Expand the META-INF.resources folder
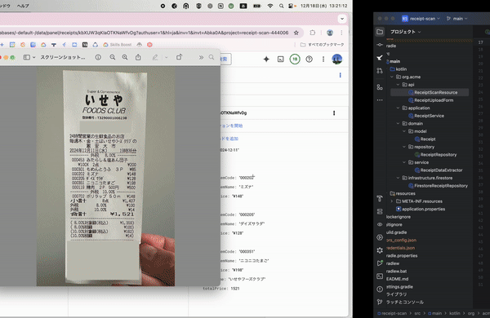The image size is (490, 318). click(x=392, y=201)
